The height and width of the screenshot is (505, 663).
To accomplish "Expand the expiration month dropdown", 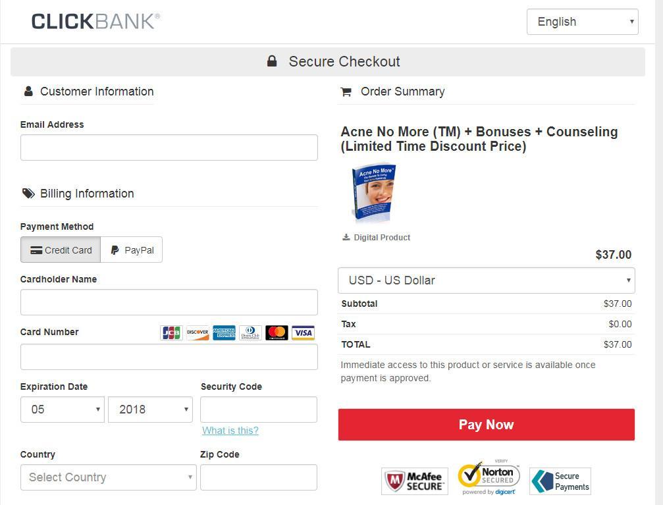I will (x=62, y=410).
